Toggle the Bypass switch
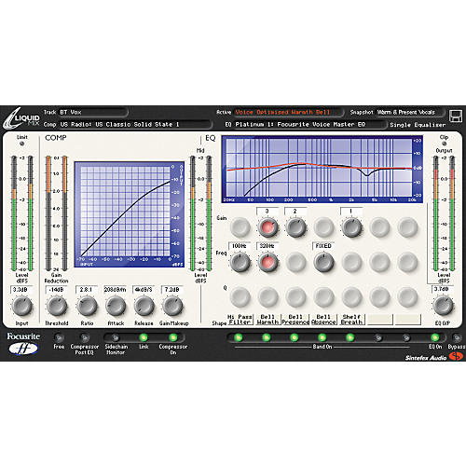This screenshot has height=466, width=466. tap(457, 337)
